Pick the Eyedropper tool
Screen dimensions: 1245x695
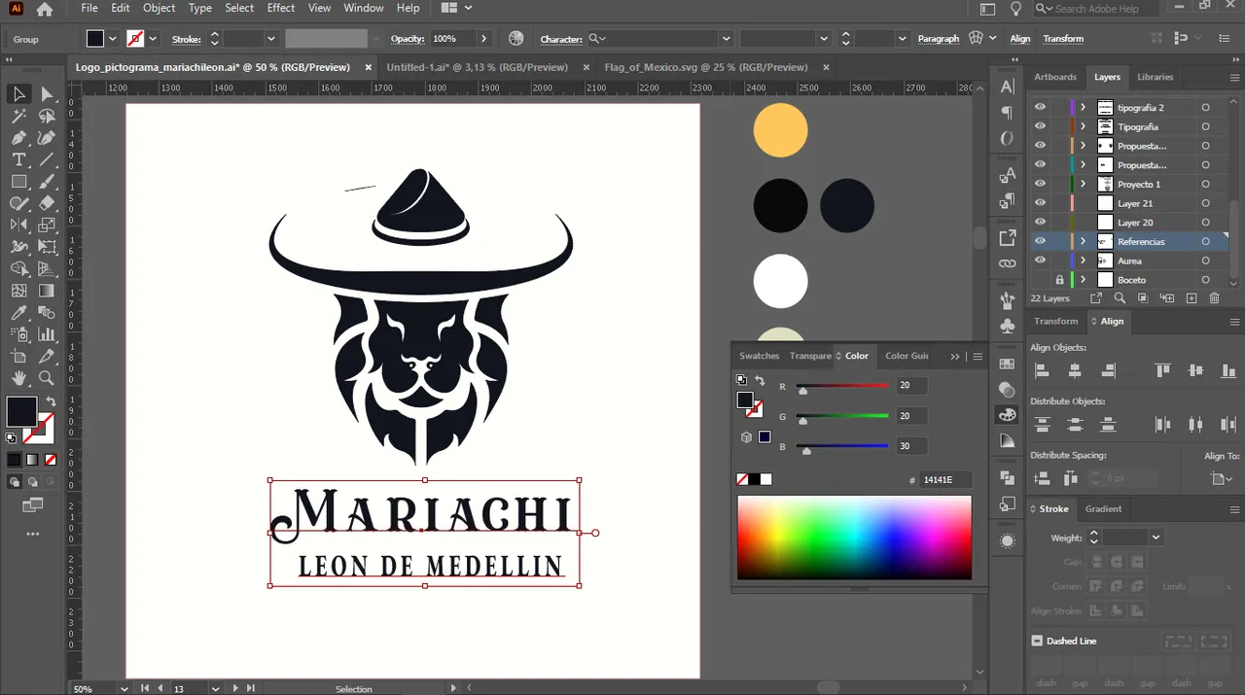pyautogui.click(x=18, y=313)
